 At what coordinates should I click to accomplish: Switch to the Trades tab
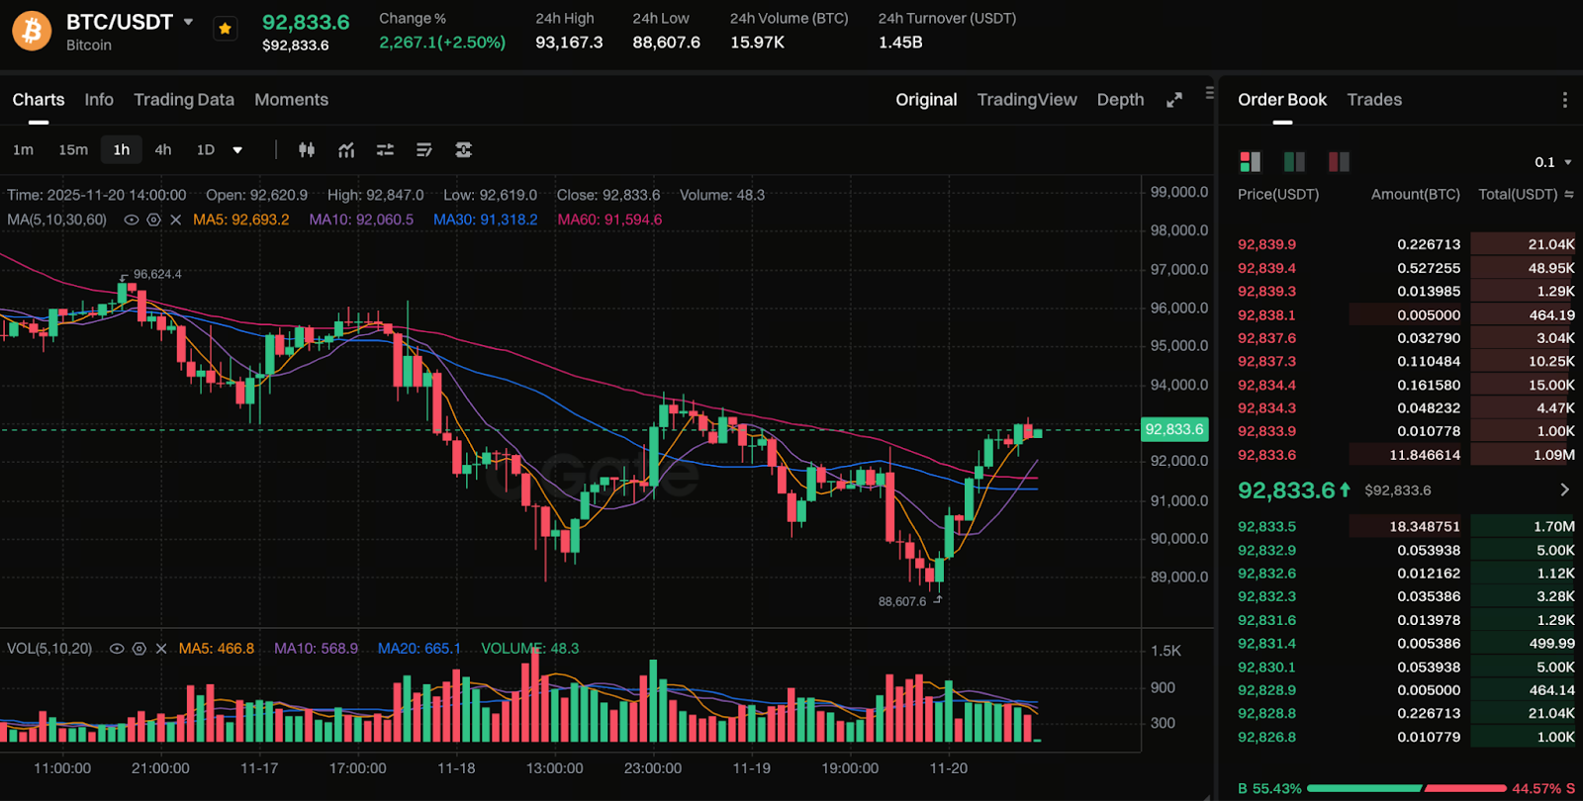[1374, 100]
